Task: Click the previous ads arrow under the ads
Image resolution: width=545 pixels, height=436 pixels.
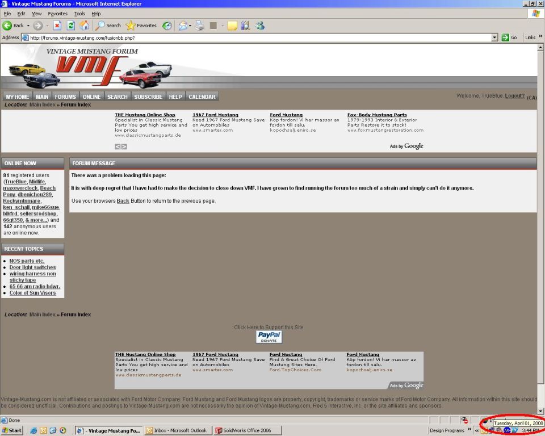Action: click(x=118, y=146)
